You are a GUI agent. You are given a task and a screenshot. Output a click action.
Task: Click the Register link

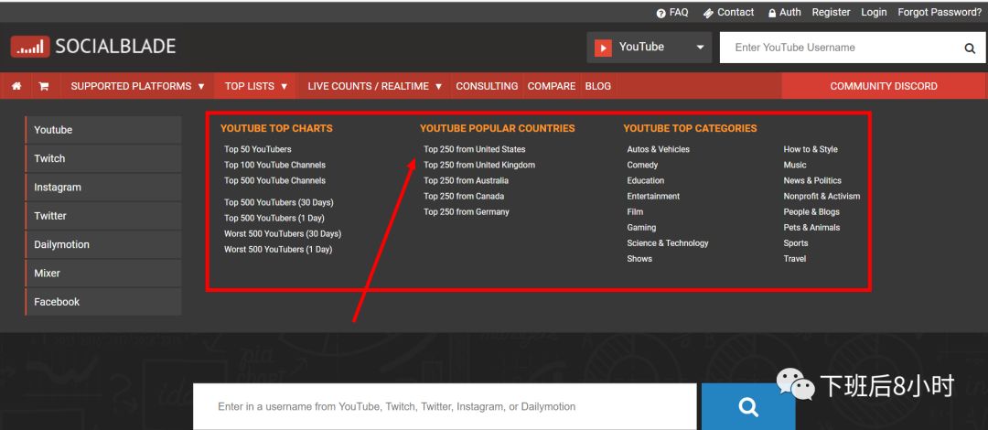pyautogui.click(x=831, y=13)
